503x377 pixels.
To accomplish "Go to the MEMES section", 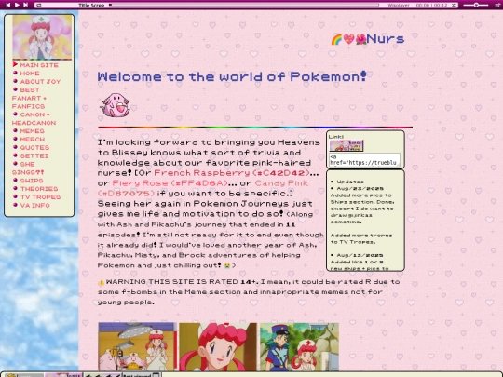I will [32, 131].
